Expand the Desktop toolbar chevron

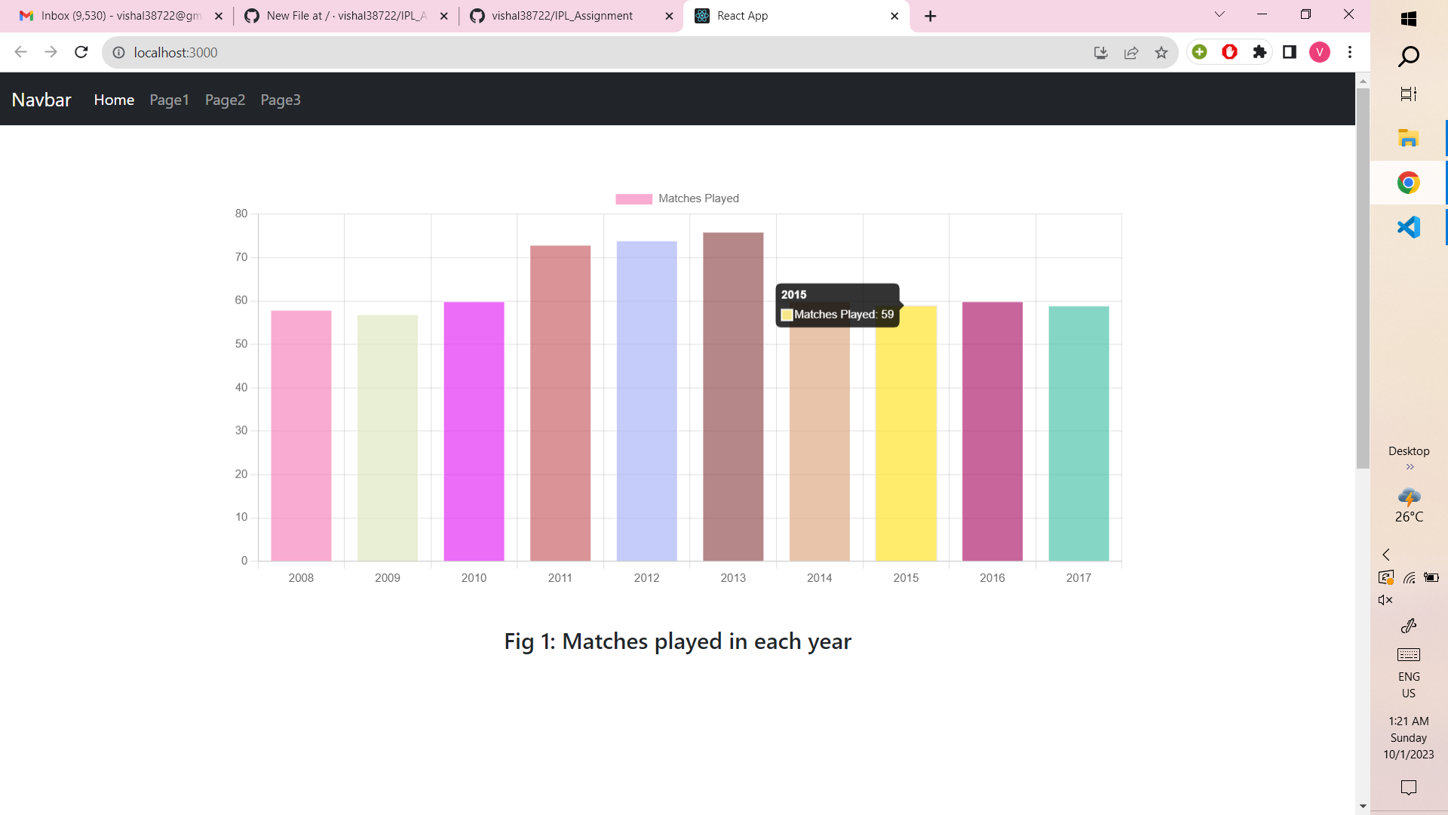1410,467
